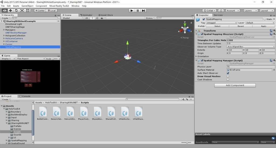Open Spatial Mapping Manager gear settings

[274, 60]
